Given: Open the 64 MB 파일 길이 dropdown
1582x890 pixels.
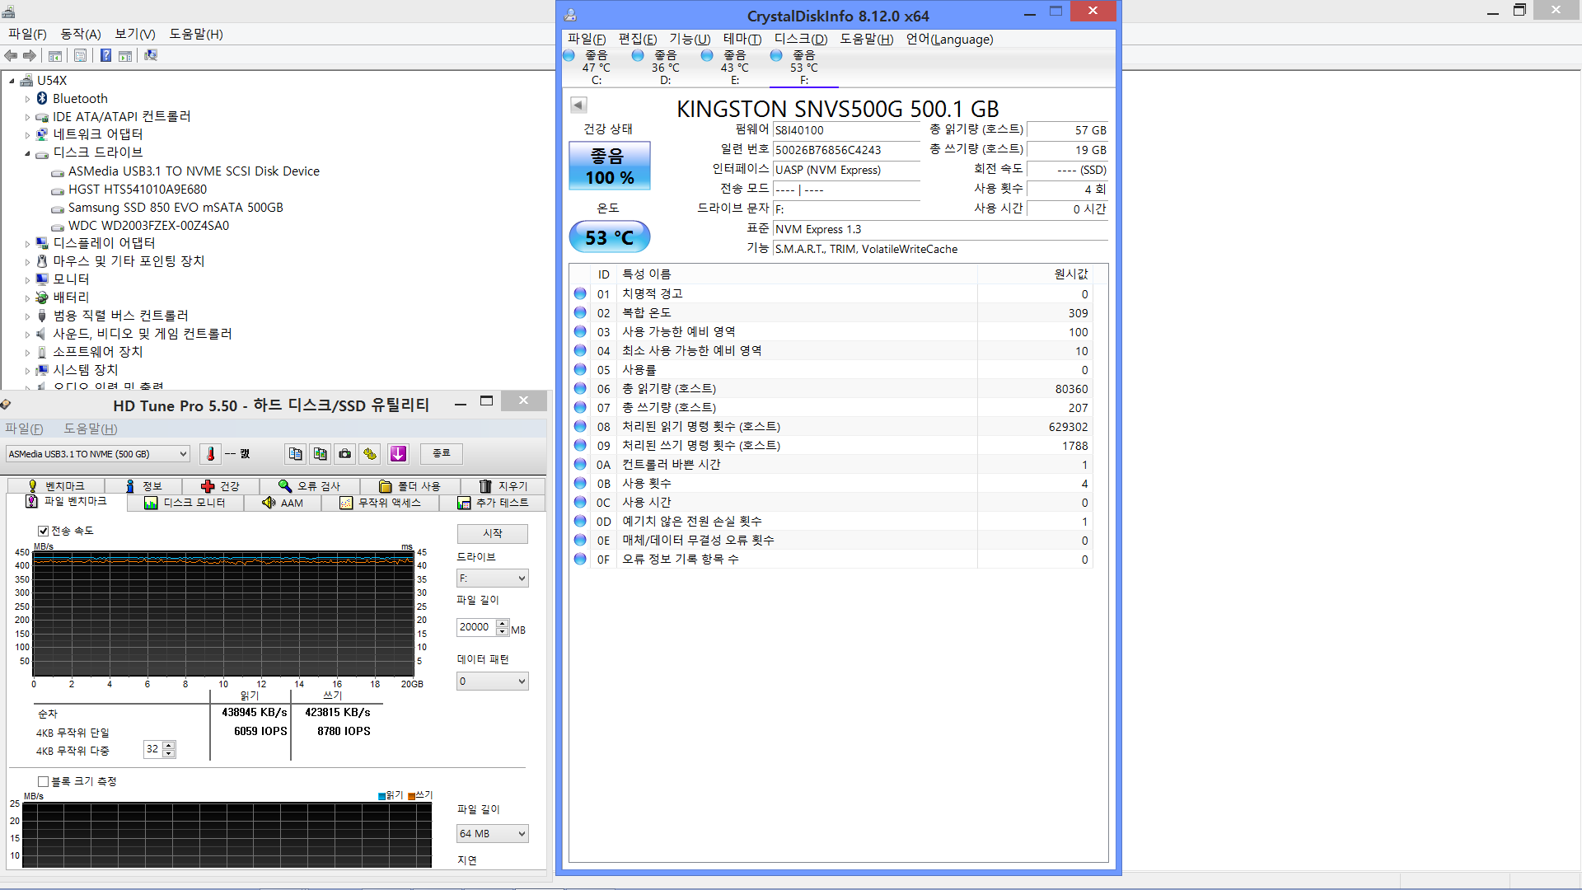Looking at the screenshot, I should point(492,834).
